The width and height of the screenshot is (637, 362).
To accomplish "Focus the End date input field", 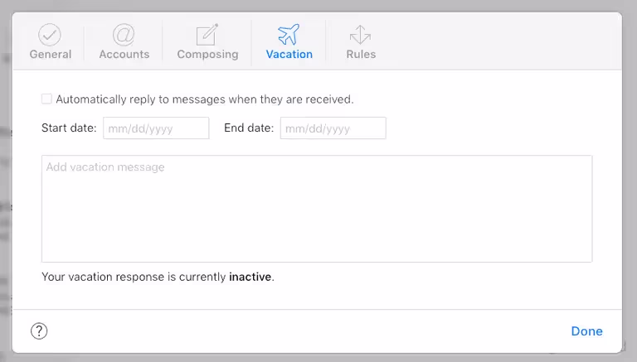I will tap(333, 128).
